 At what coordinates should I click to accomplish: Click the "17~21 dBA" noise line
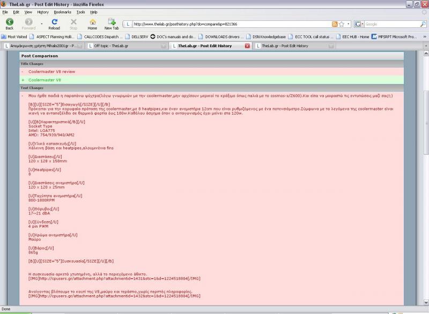(39, 213)
